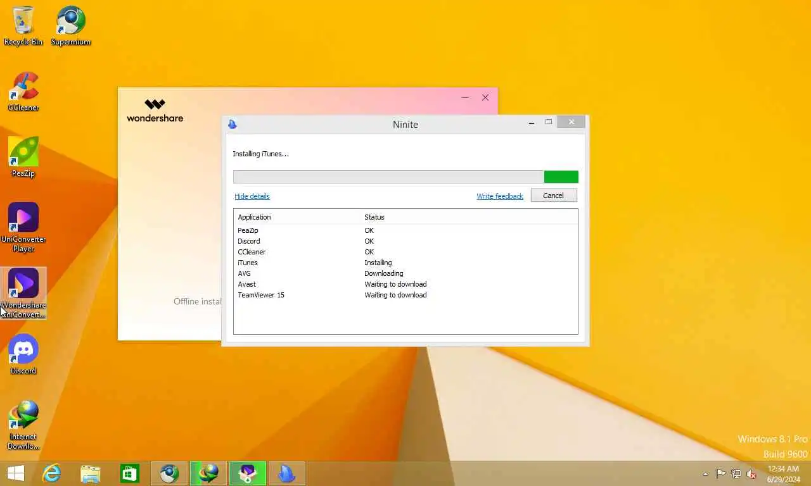Click the muted volume tray icon
The width and height of the screenshot is (811, 486).
point(752,473)
